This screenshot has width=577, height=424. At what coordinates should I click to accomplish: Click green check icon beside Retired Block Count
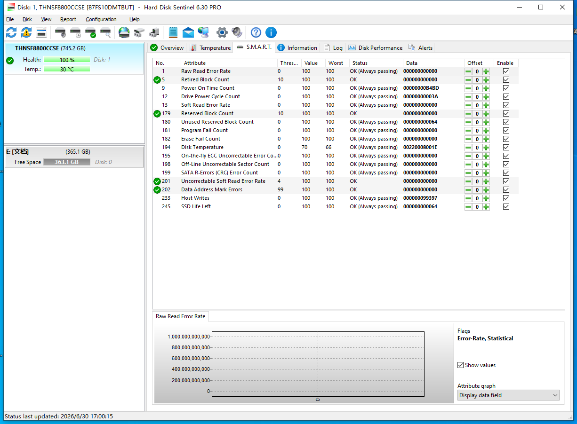coord(157,80)
